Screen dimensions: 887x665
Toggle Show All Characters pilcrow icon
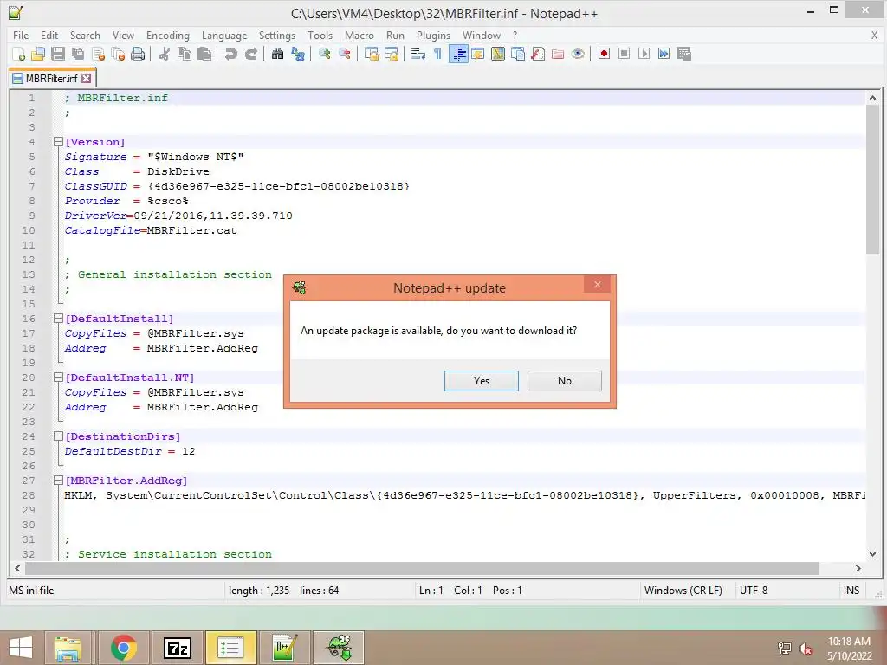(437, 54)
